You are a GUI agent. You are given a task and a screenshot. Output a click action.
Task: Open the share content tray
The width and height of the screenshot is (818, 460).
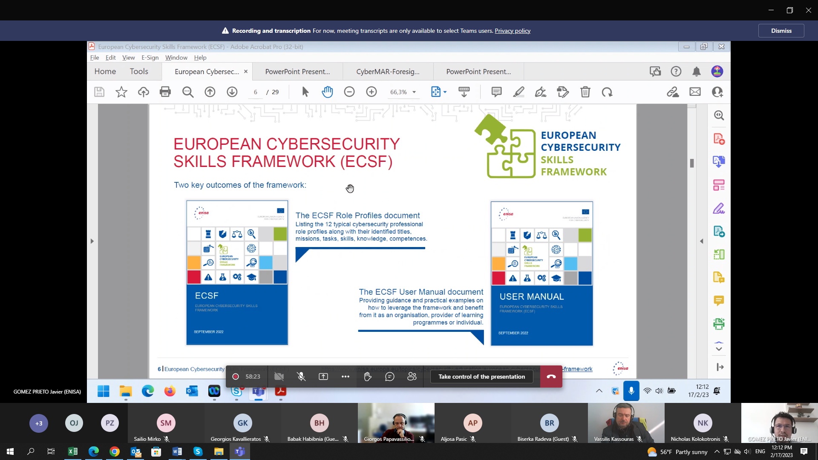pyautogui.click(x=323, y=377)
